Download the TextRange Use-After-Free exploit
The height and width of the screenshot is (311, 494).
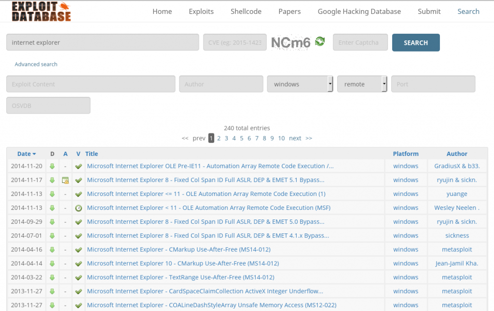point(52,278)
